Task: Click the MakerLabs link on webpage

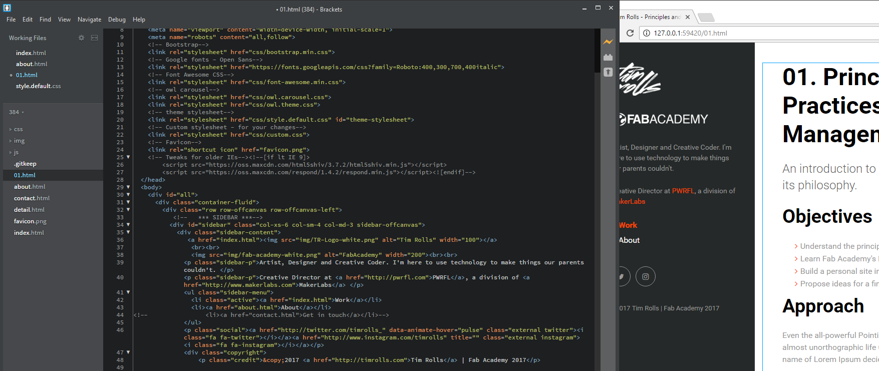Action: click(x=633, y=201)
